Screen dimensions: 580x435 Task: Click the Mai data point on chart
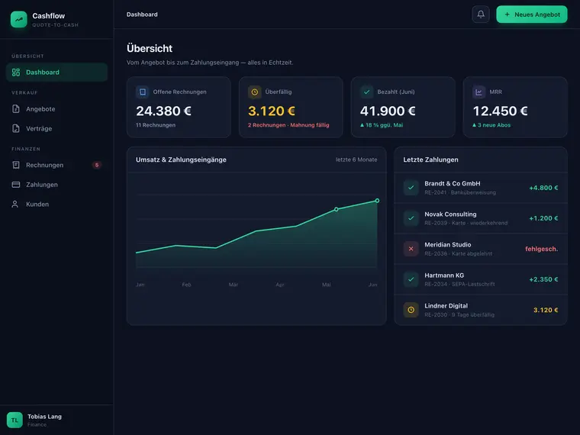point(337,209)
